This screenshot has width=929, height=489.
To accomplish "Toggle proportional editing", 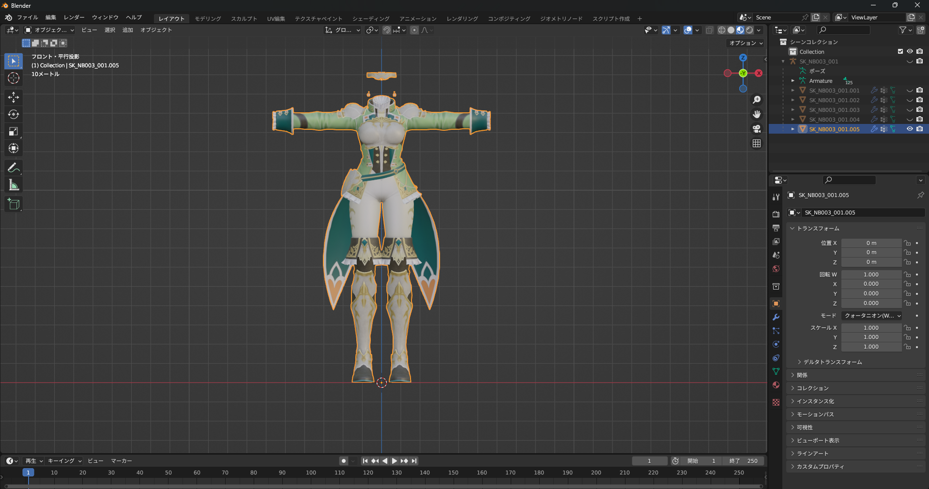I will coord(414,30).
